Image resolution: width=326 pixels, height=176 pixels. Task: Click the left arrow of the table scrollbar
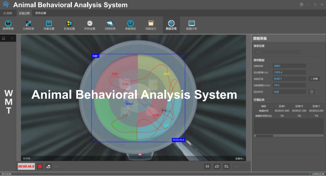(x=255, y=136)
